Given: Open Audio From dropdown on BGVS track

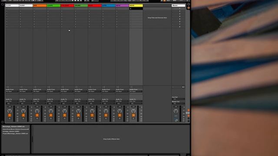Looking at the screenshot, I should coord(136,91).
